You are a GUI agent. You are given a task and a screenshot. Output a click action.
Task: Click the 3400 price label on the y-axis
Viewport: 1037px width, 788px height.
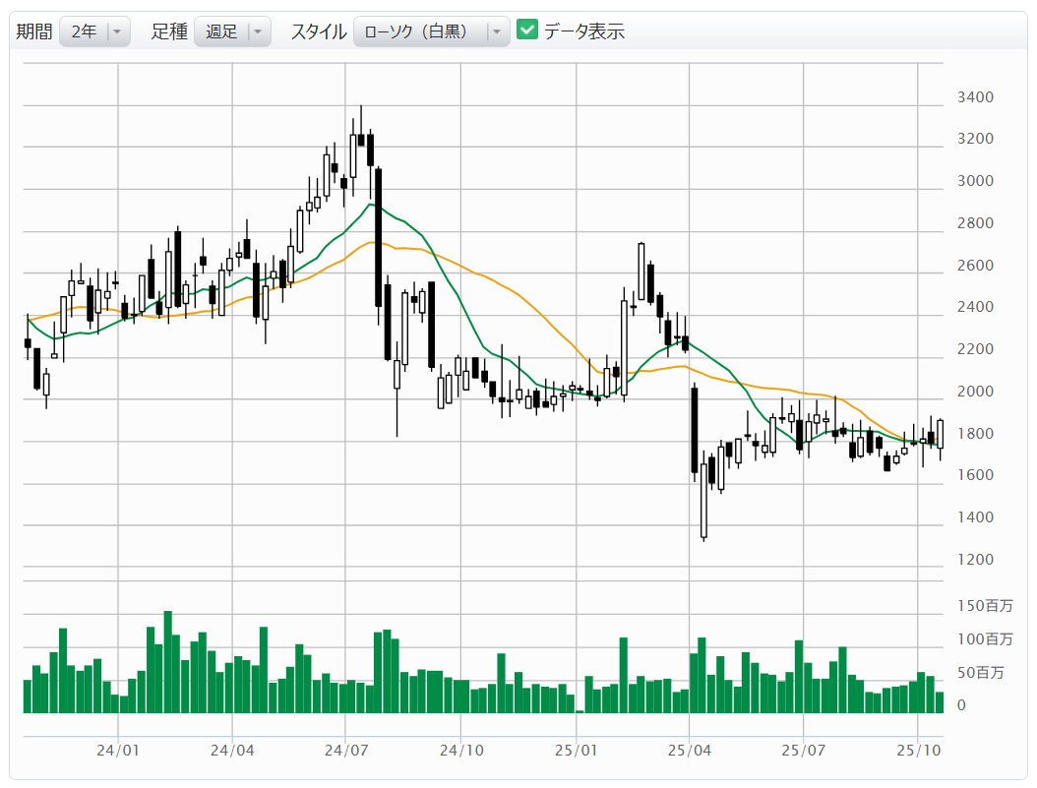point(974,97)
